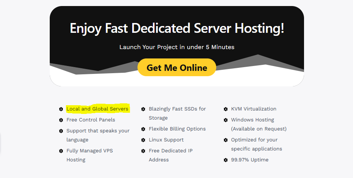The width and height of the screenshot is (353, 178).
Task: Click the gear icon beside Flexible Billing Options
Action: point(143,129)
